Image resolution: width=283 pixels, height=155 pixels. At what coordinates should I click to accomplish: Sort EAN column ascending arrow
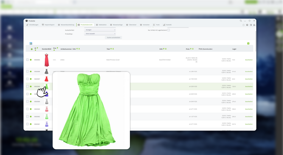click(164, 49)
